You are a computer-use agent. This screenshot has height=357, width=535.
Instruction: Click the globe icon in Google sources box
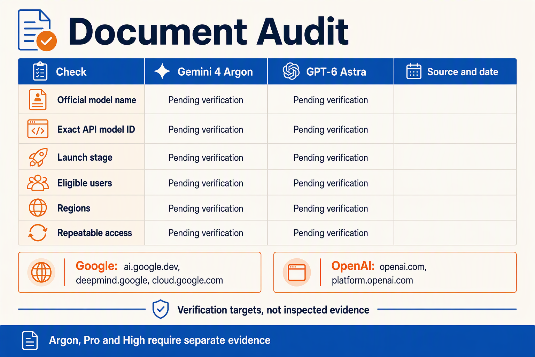[x=41, y=272]
